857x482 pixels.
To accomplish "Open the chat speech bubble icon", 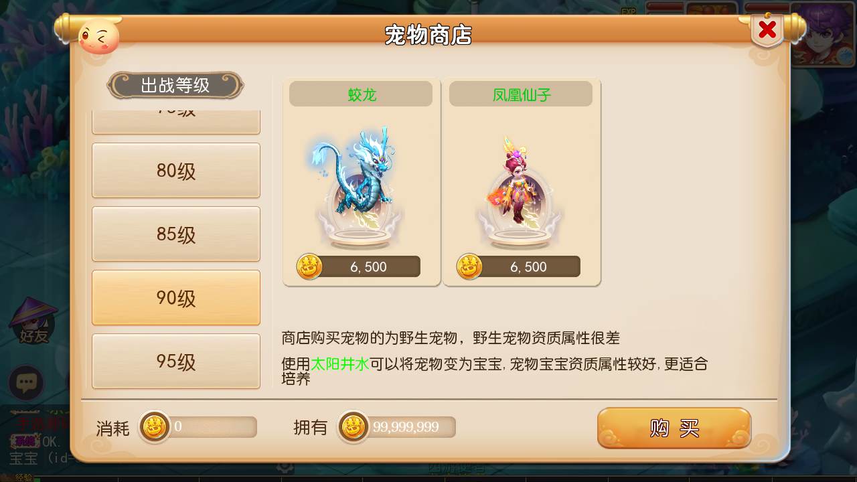I will coord(26,383).
